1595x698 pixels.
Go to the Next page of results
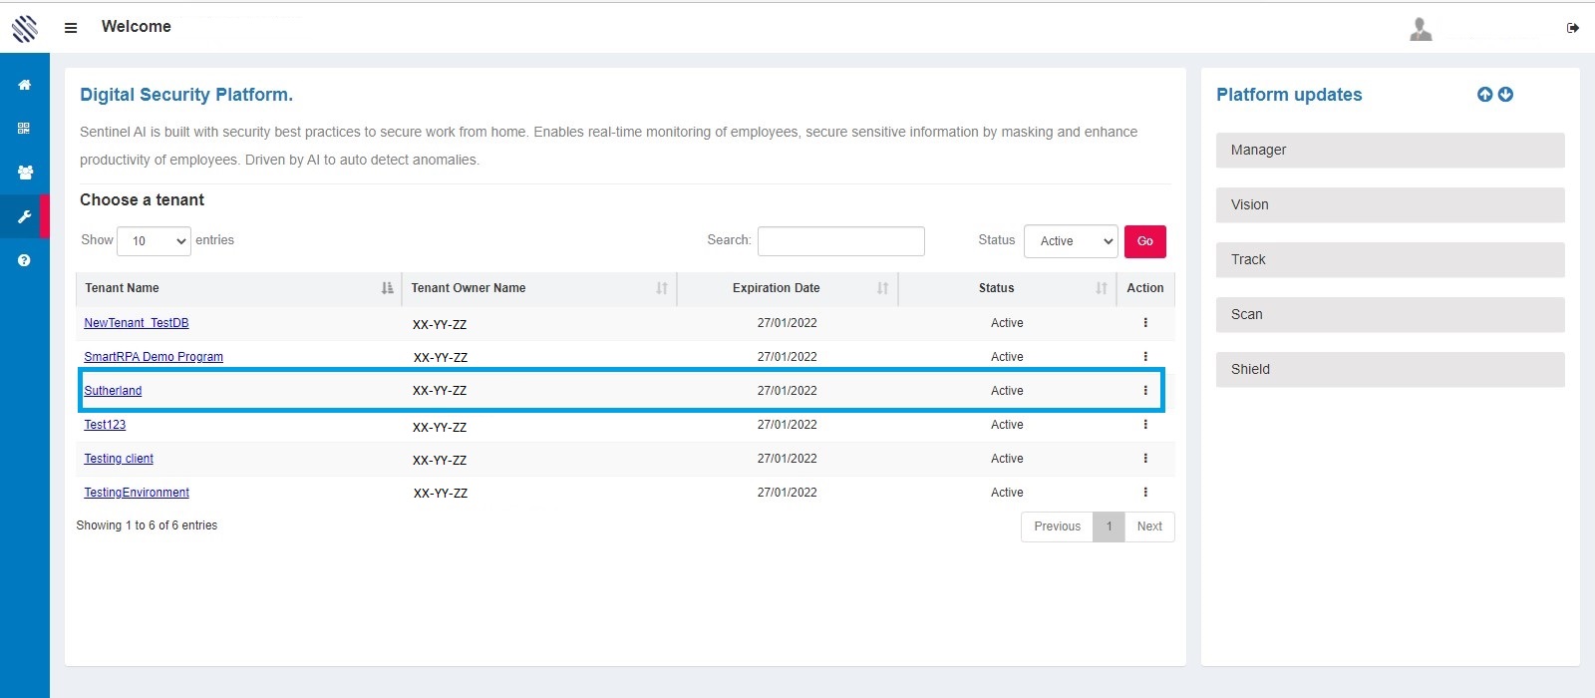click(1149, 526)
